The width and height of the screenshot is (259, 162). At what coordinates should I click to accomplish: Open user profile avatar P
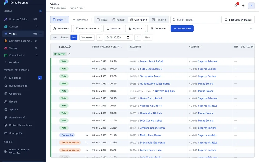point(251,6)
